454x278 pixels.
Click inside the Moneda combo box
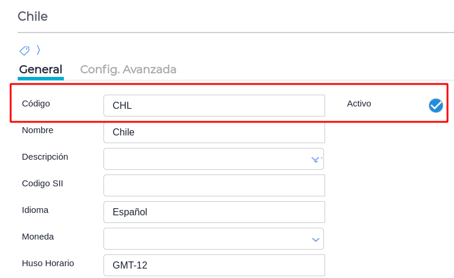click(x=207, y=238)
